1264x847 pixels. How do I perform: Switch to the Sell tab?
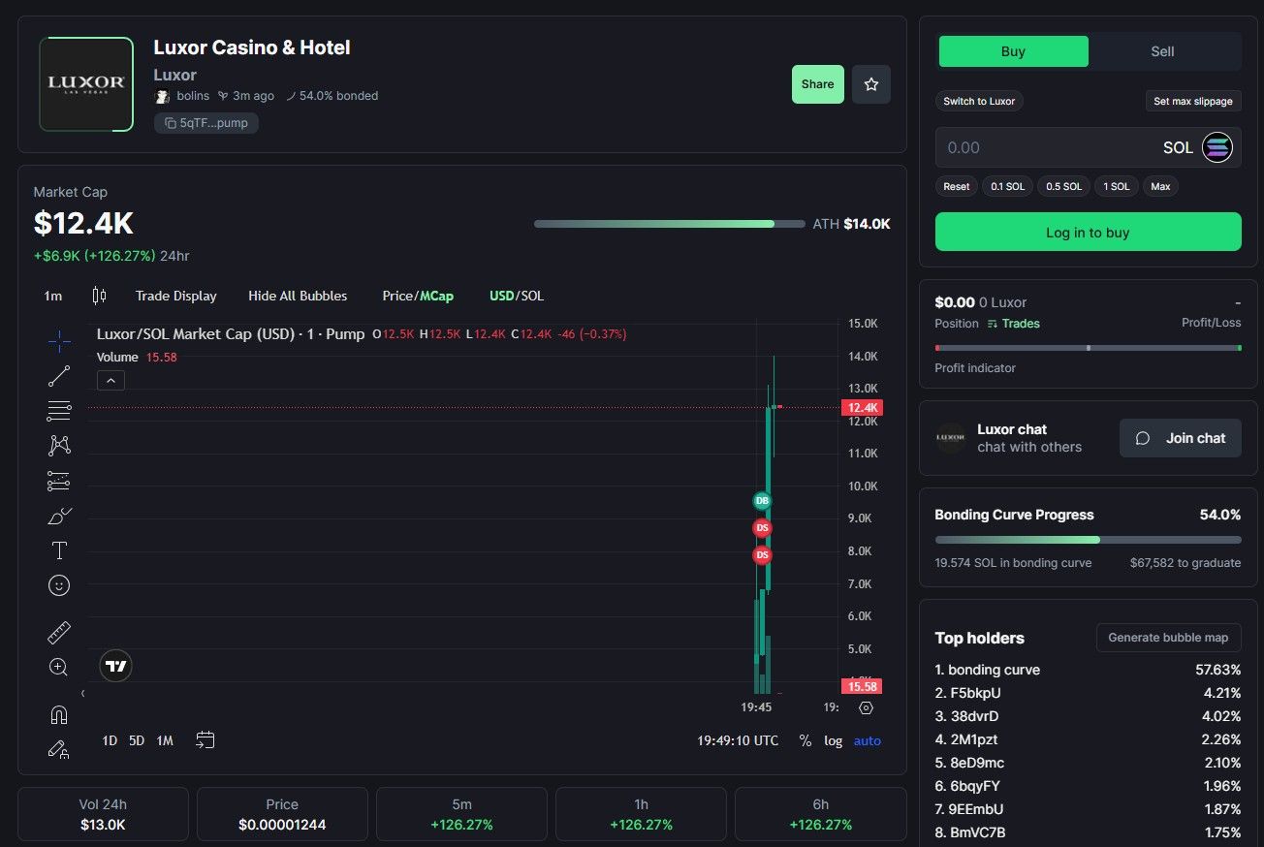(x=1162, y=51)
